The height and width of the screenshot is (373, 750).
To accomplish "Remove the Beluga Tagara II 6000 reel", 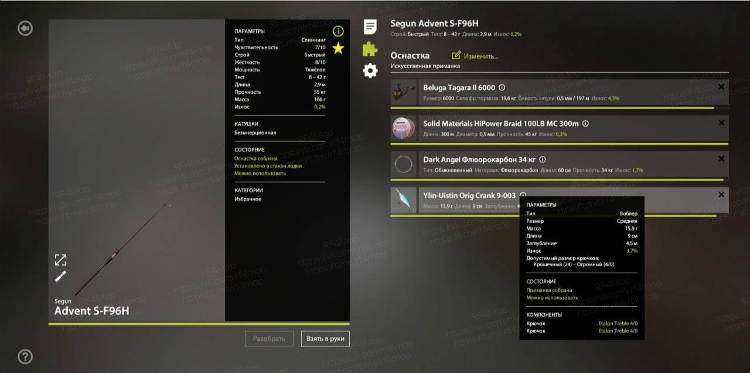I will [721, 87].
